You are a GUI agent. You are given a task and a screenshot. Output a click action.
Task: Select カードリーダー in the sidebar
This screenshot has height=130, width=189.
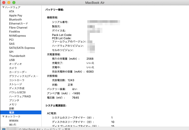18,72
